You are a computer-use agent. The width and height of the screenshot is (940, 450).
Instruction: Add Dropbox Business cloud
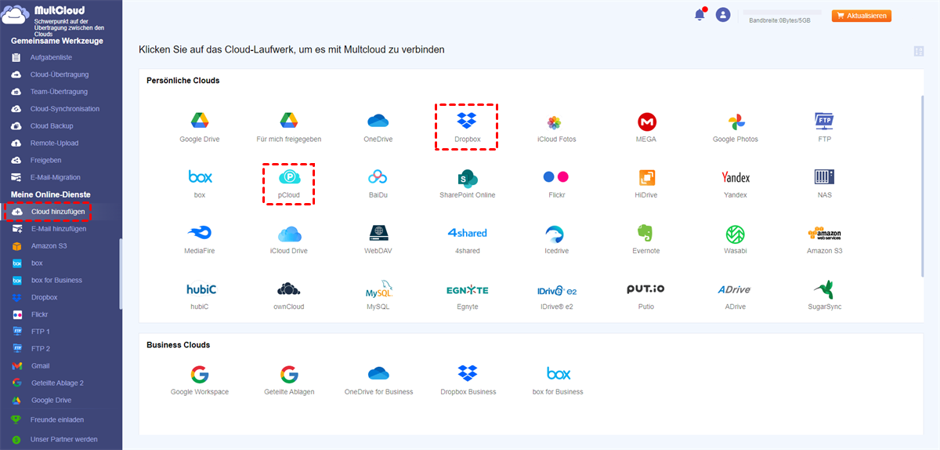[468, 380]
